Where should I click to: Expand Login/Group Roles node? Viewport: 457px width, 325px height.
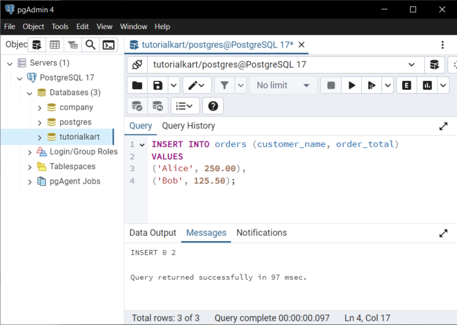pos(30,152)
